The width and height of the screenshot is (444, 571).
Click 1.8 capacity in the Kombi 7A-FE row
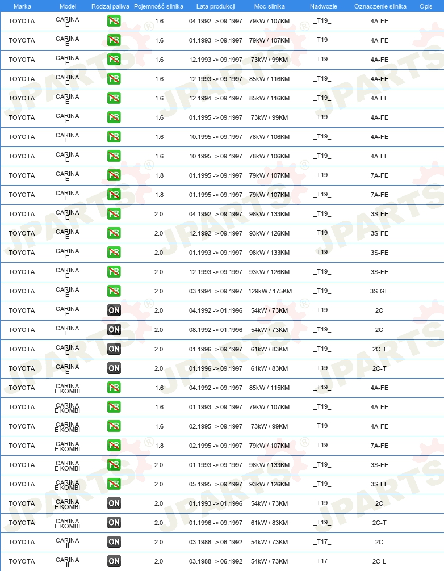coord(159,446)
